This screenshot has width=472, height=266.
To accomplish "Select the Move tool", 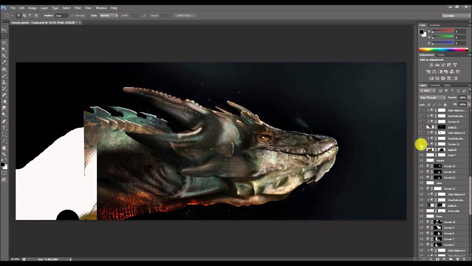I will pyautogui.click(x=4, y=30).
